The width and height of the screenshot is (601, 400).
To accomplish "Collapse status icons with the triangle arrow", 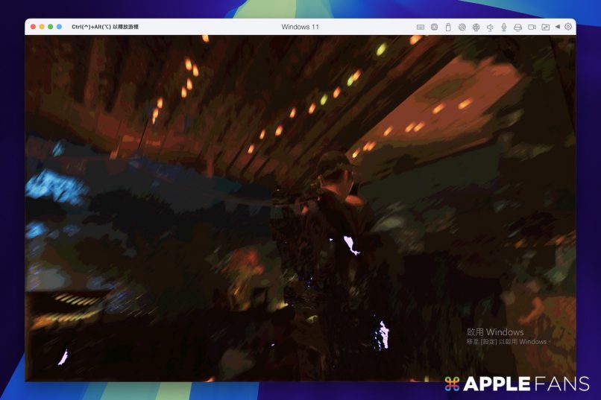I will coord(557,27).
